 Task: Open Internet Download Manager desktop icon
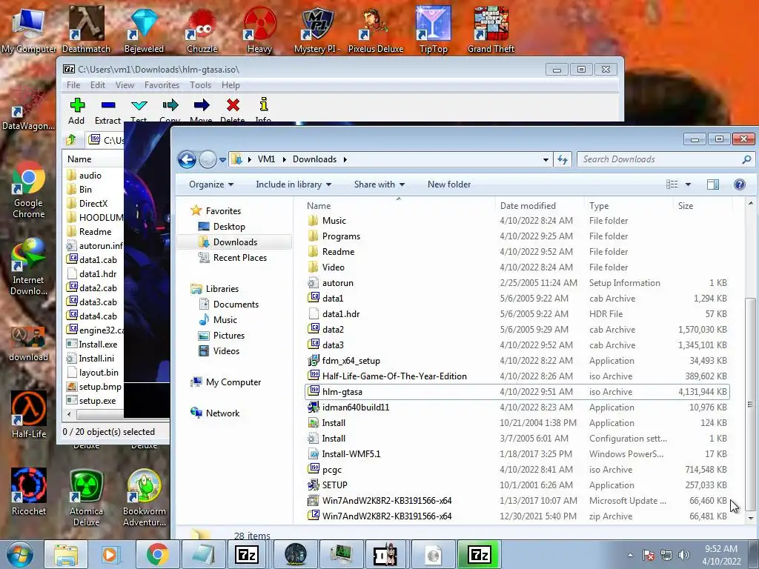tap(29, 267)
